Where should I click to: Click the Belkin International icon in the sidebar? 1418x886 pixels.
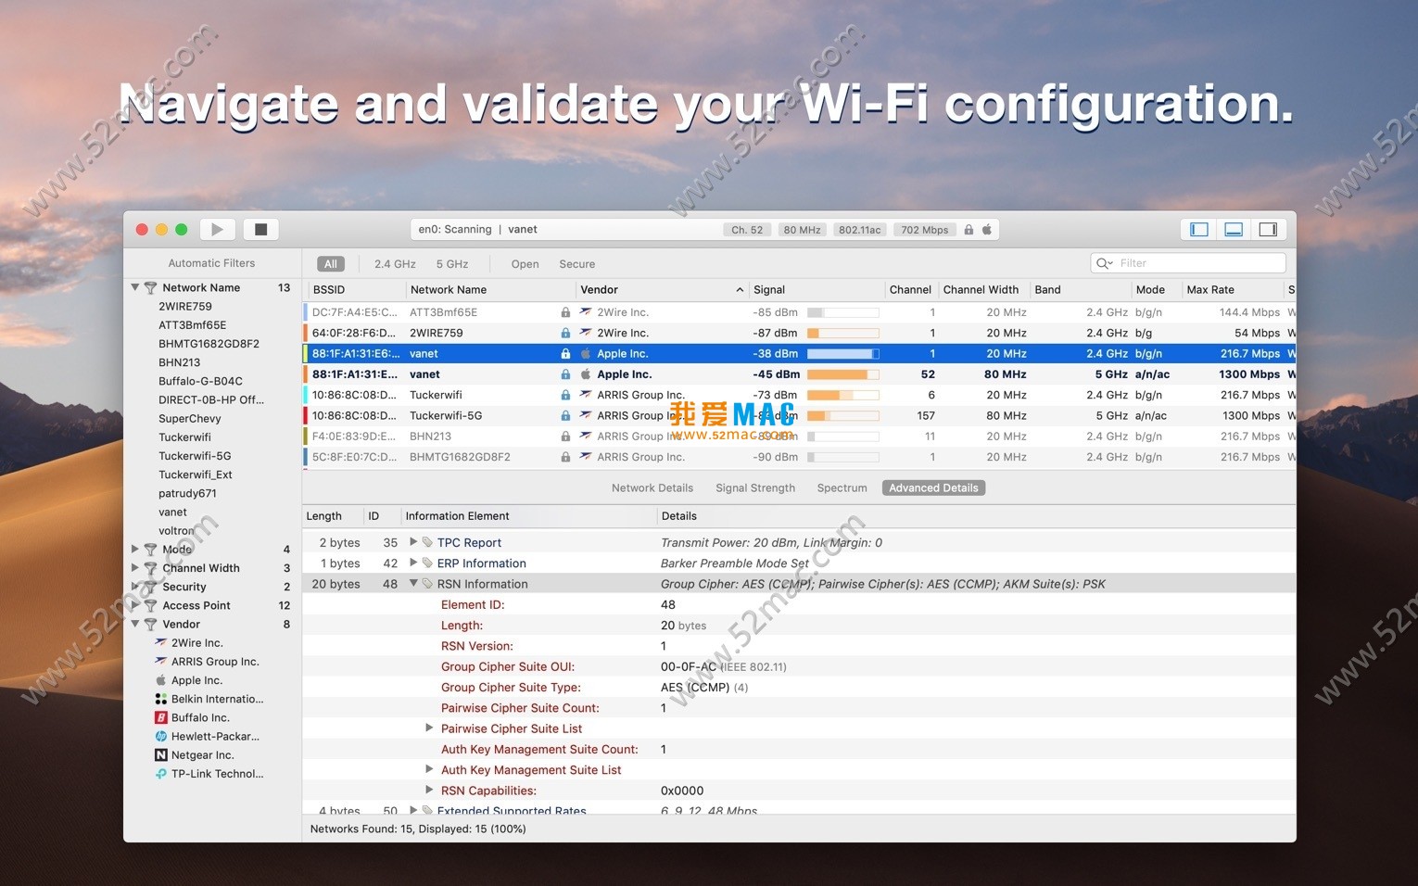161,699
